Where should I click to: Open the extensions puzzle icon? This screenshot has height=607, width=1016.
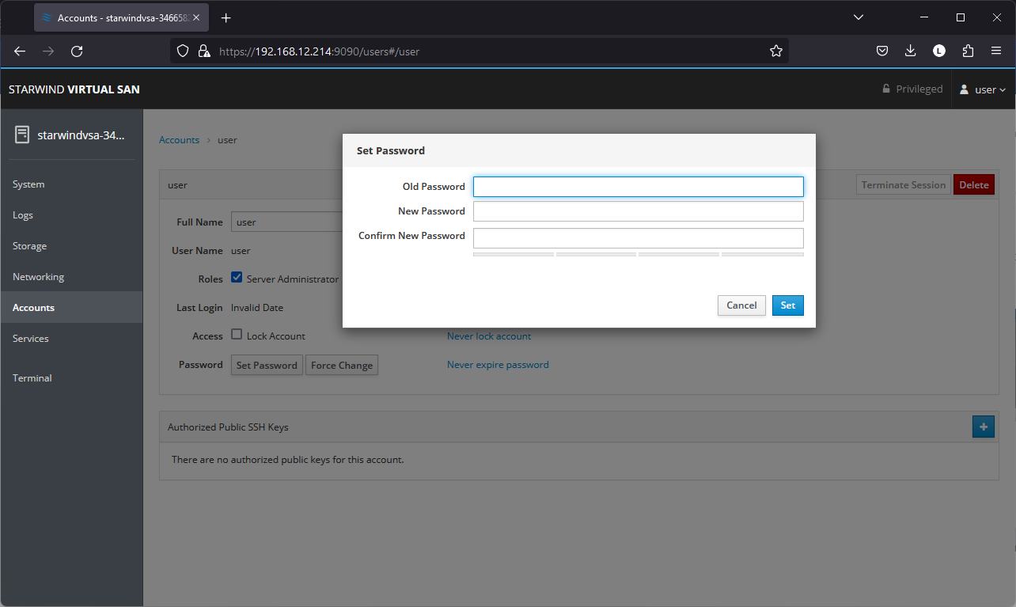[x=968, y=51]
